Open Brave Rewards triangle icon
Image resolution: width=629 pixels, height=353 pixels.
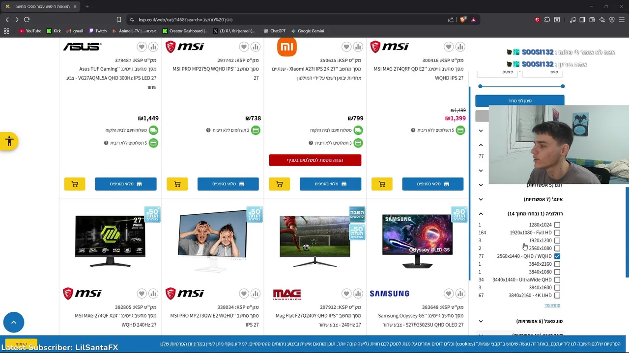tap(473, 20)
